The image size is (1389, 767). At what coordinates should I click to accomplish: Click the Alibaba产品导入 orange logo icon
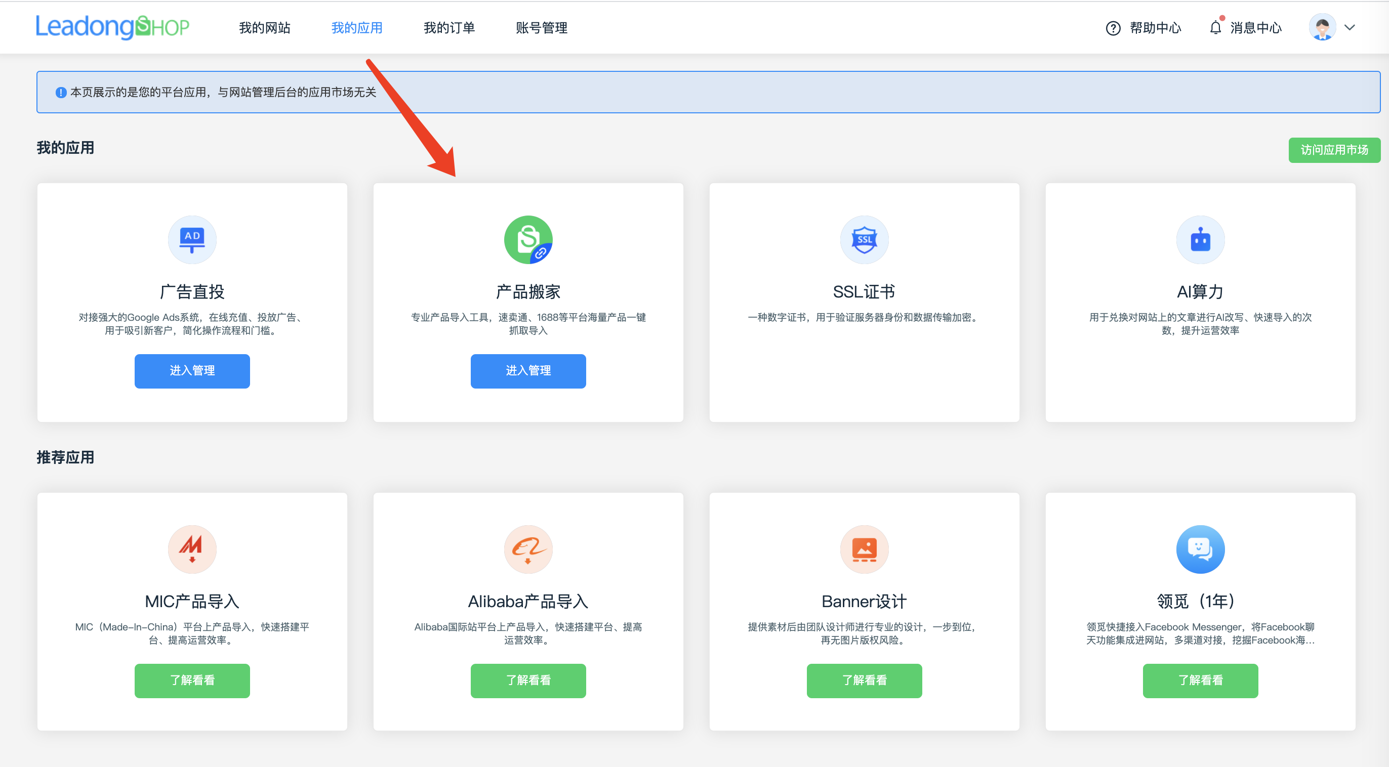(x=528, y=549)
